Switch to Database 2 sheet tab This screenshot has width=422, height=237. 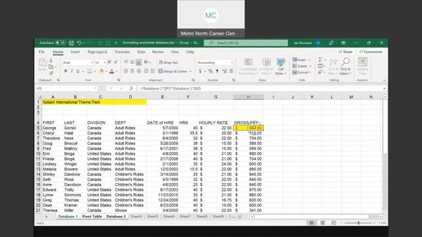(x=116, y=217)
